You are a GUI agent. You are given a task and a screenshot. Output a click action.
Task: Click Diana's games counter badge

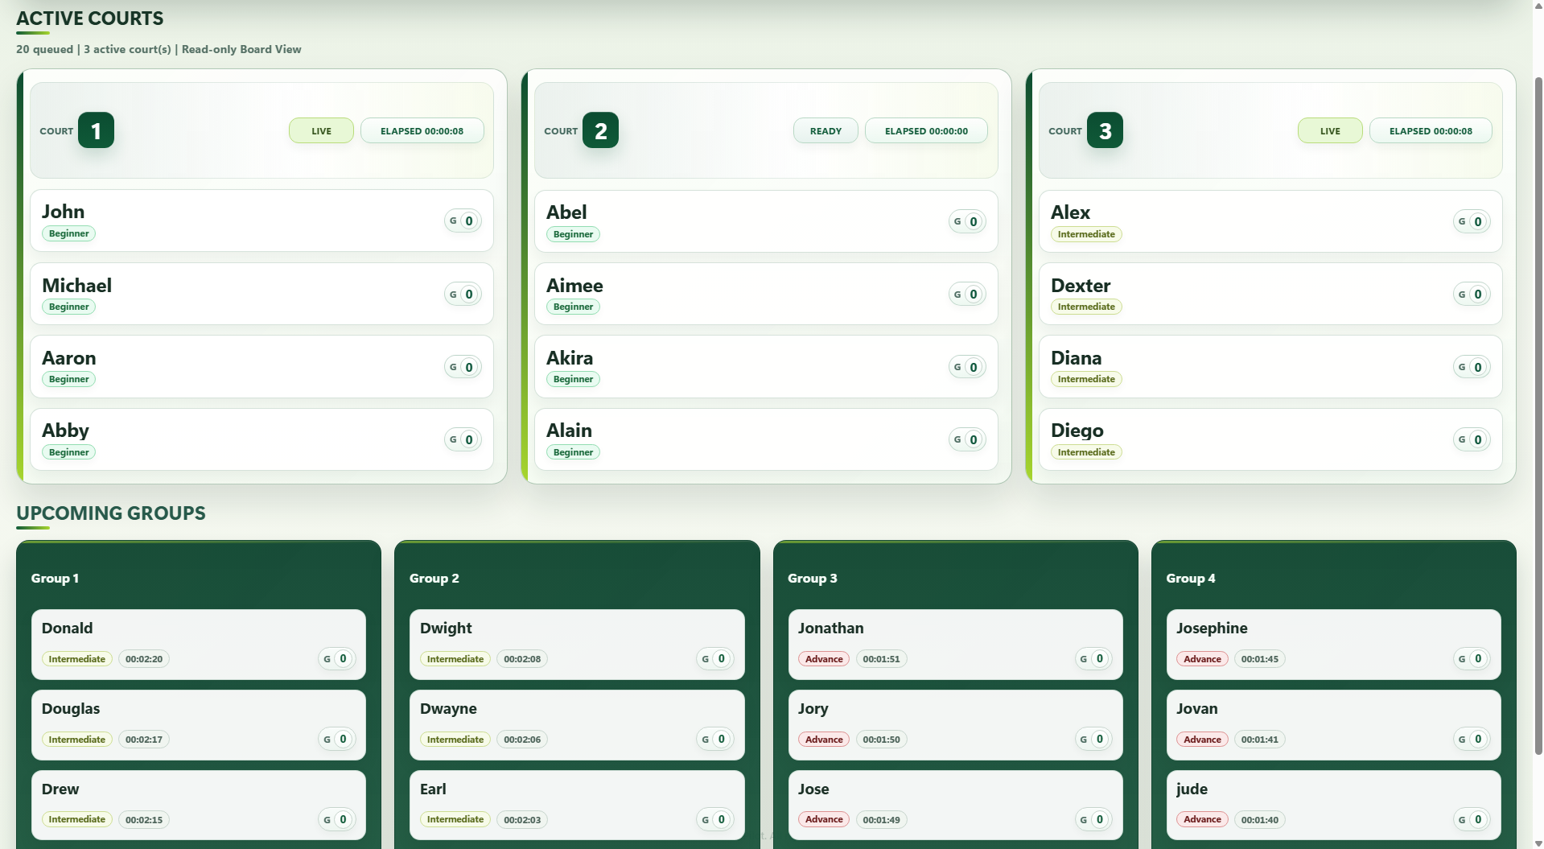point(1472,367)
